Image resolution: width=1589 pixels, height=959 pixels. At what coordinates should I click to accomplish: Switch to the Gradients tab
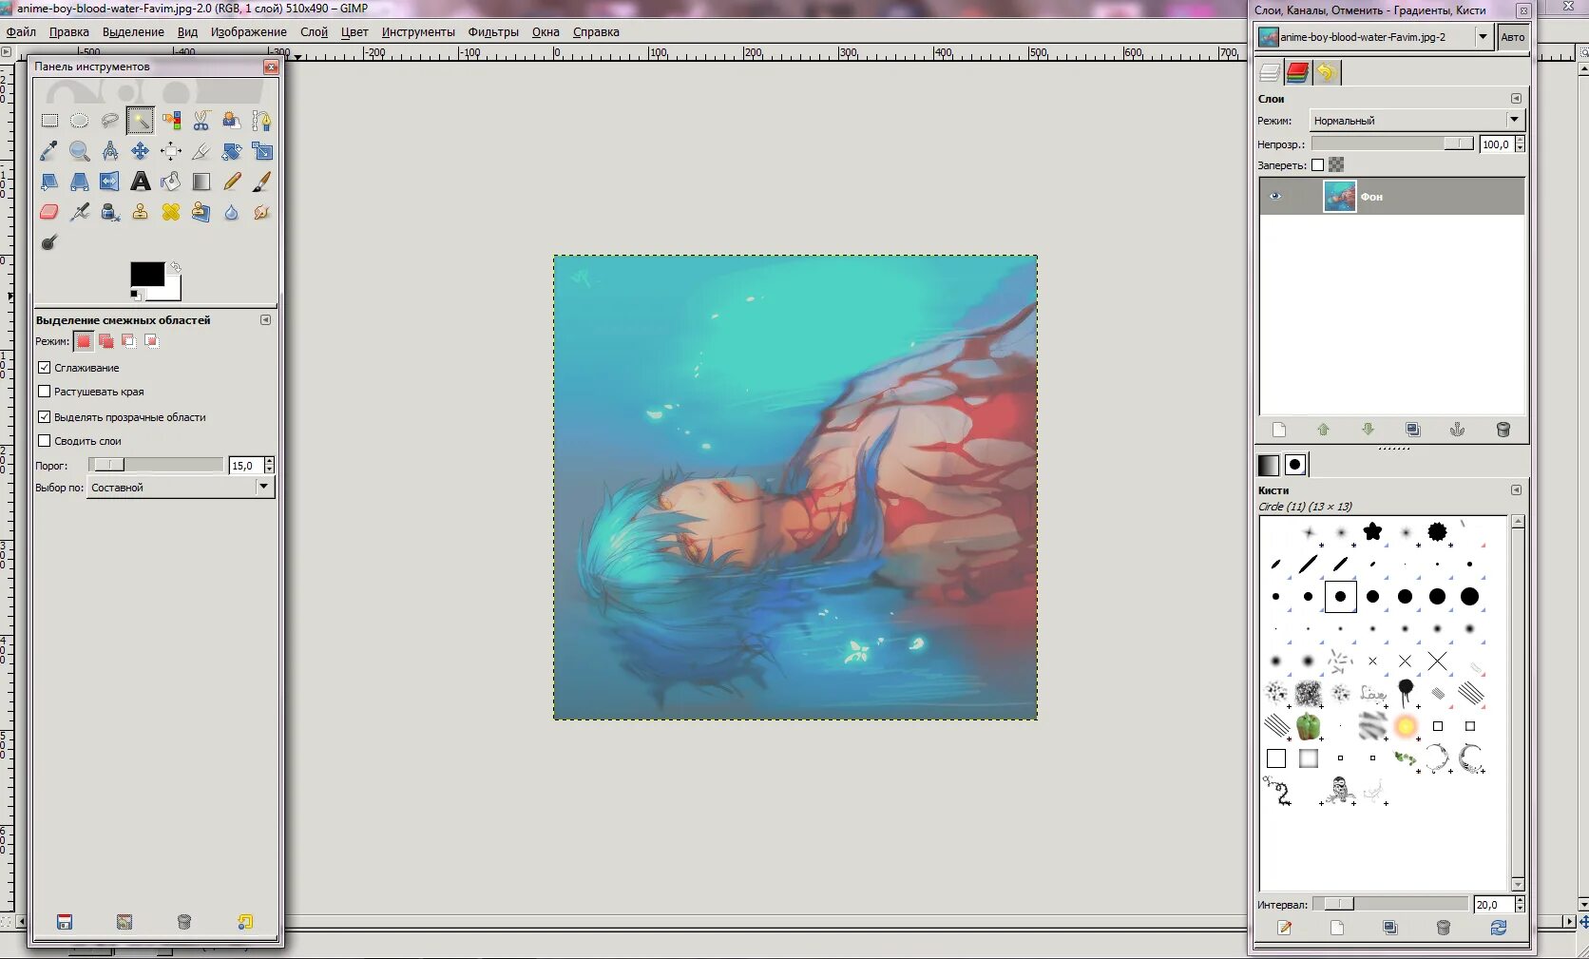click(1269, 465)
